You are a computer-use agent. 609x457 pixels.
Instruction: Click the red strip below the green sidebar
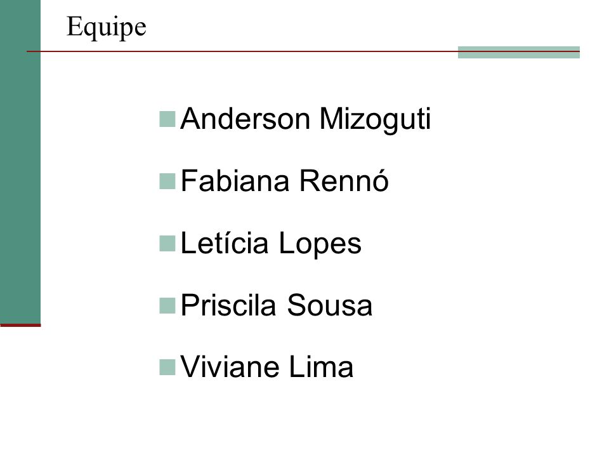click(20, 325)
